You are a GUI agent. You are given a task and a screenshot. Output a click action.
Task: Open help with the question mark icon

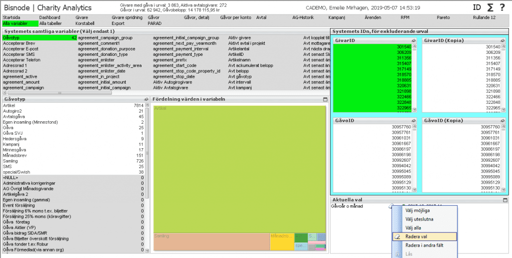point(502,7)
